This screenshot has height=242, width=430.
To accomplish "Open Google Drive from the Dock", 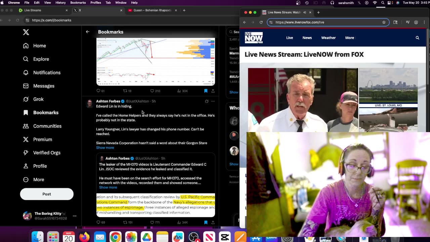I will coord(146,237).
